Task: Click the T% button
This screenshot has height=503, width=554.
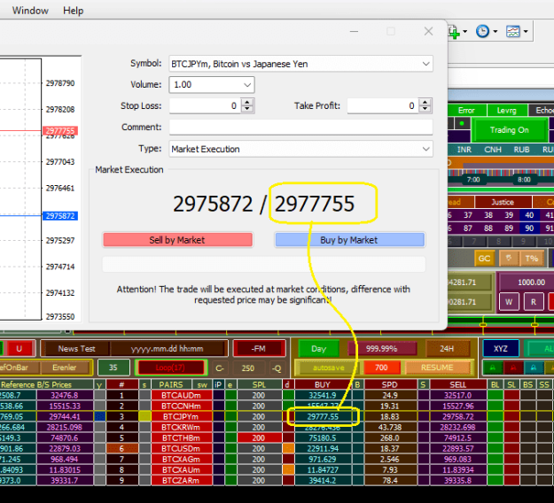Action: click(x=531, y=259)
